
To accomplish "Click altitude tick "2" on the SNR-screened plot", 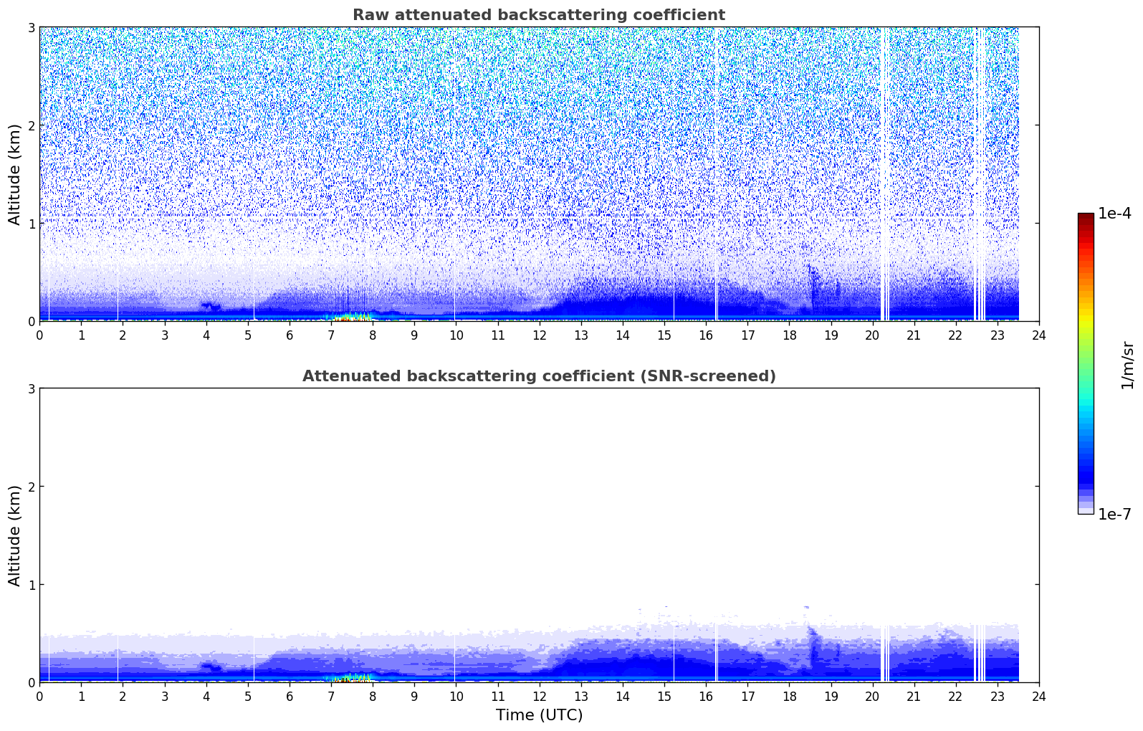I will coord(31,487).
